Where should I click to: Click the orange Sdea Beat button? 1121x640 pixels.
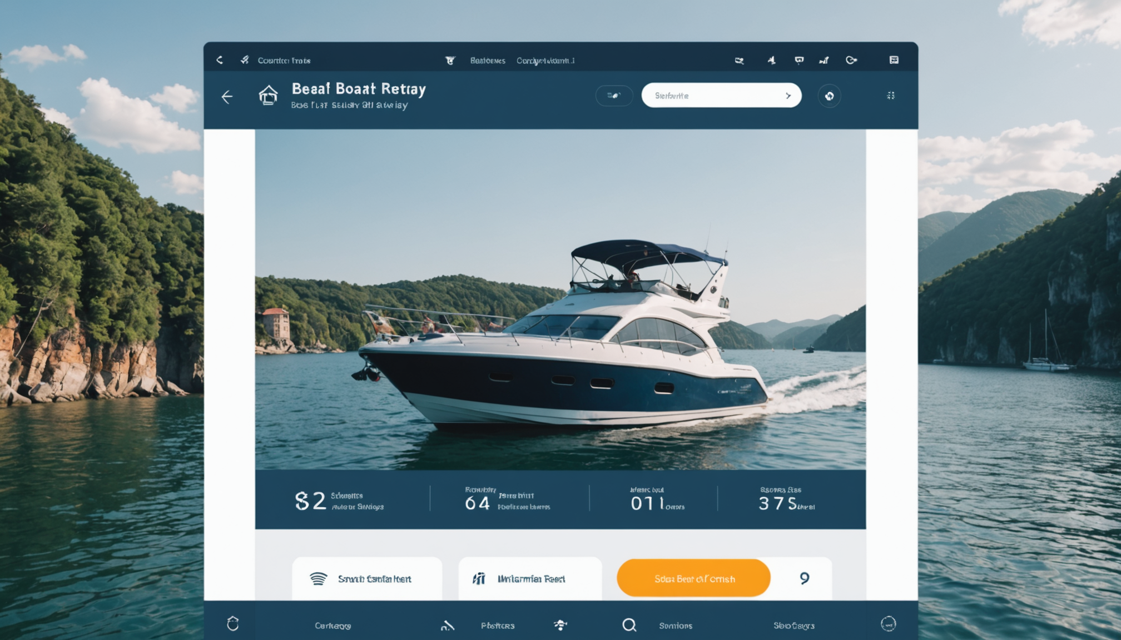click(693, 578)
